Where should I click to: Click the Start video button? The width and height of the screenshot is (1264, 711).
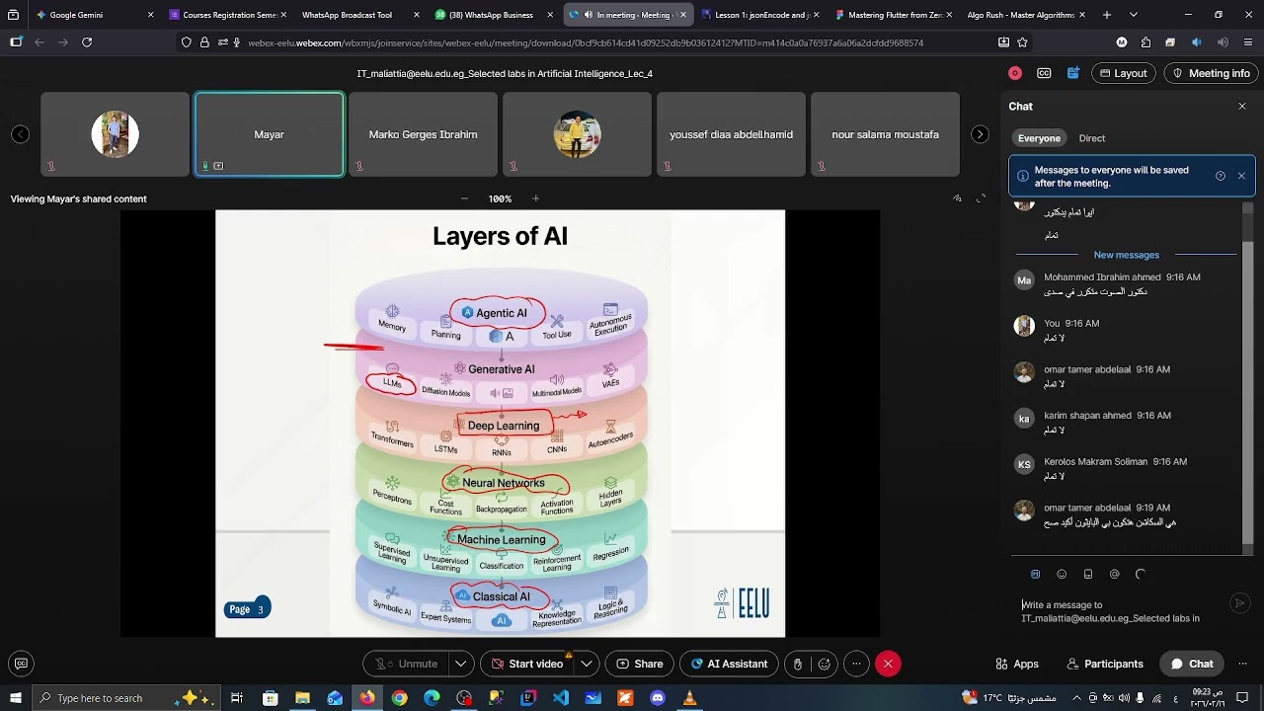527,664
